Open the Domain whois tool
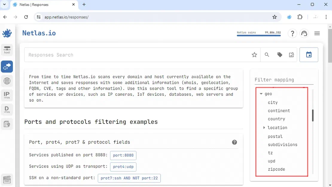Image resolution: width=332 pixels, height=187 pixels. pyautogui.click(x=7, y=109)
